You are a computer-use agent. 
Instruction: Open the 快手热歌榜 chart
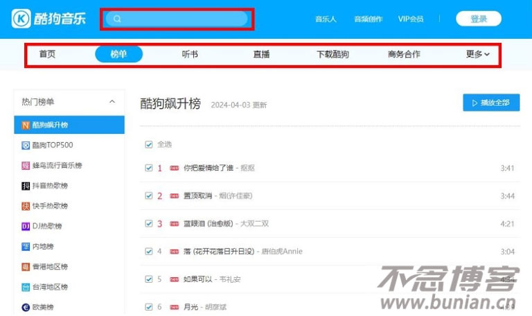[x=50, y=206]
